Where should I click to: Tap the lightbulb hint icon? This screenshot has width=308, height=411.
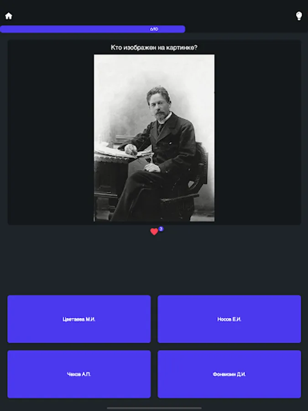pyautogui.click(x=299, y=16)
